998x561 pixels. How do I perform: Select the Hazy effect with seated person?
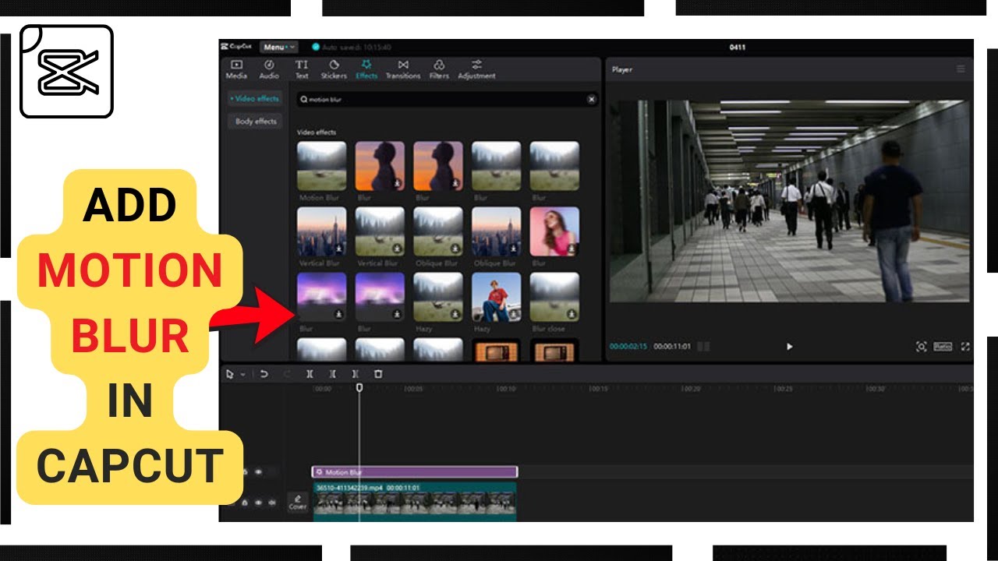tap(497, 298)
